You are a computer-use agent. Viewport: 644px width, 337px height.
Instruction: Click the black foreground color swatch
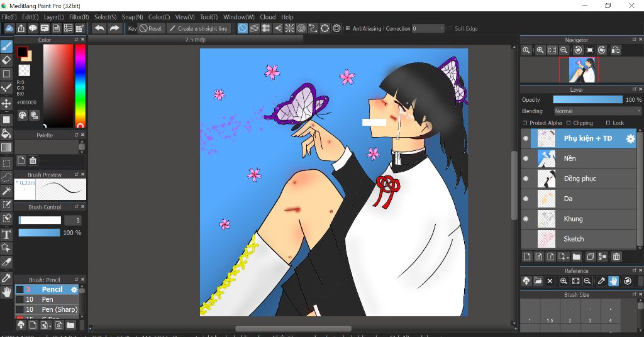[x=22, y=52]
